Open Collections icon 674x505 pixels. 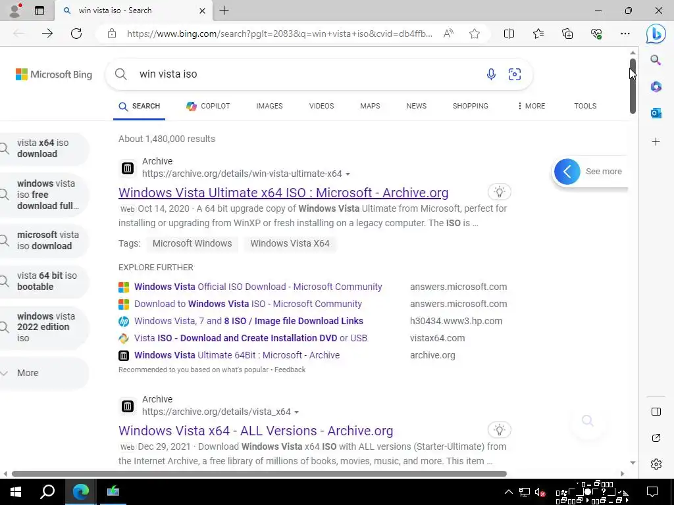click(567, 34)
